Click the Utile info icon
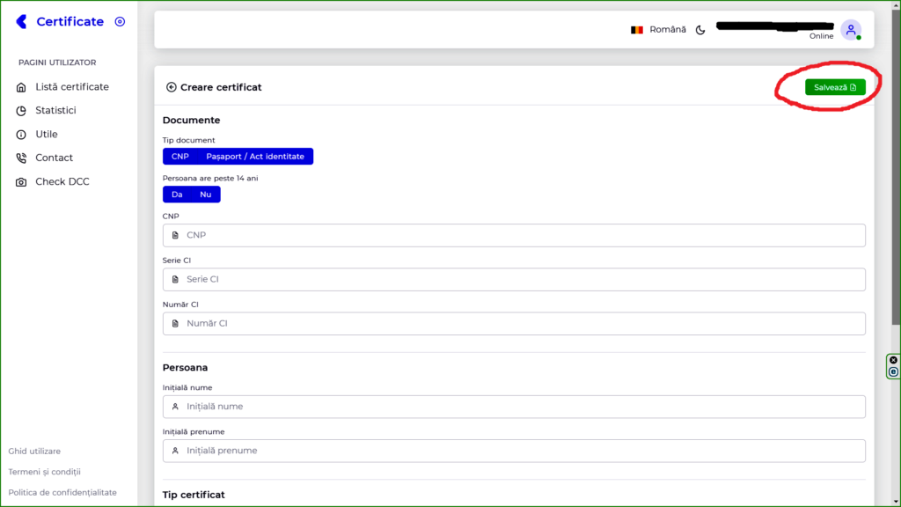 [21, 135]
